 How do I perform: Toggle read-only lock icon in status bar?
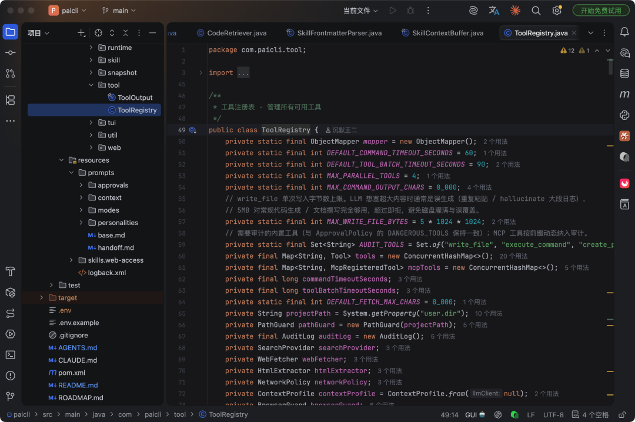622,415
